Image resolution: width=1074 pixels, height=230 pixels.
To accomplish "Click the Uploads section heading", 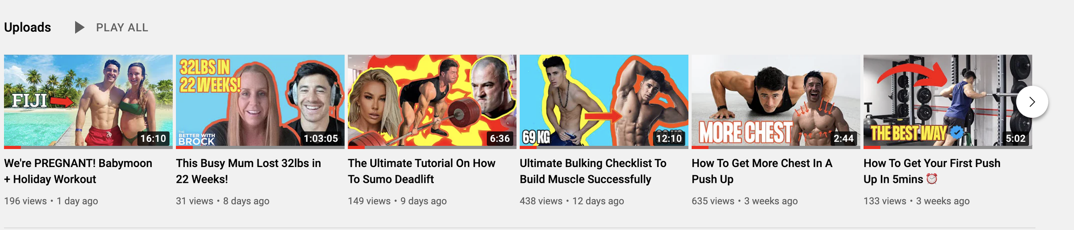I will click(x=27, y=27).
